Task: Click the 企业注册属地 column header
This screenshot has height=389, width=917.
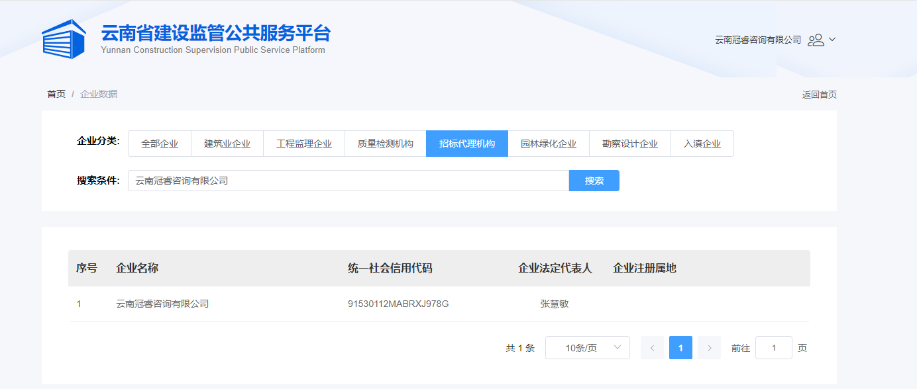Action: (645, 268)
